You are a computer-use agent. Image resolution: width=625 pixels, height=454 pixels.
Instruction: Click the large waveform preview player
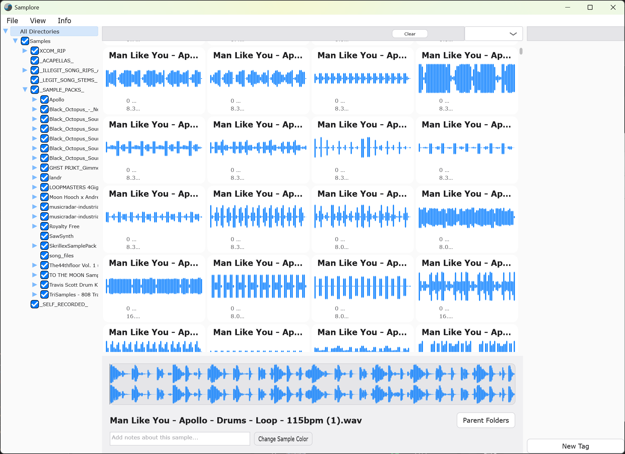click(x=312, y=384)
